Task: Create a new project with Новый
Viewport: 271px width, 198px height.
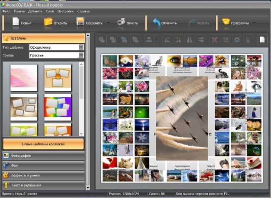Action: pos(22,22)
